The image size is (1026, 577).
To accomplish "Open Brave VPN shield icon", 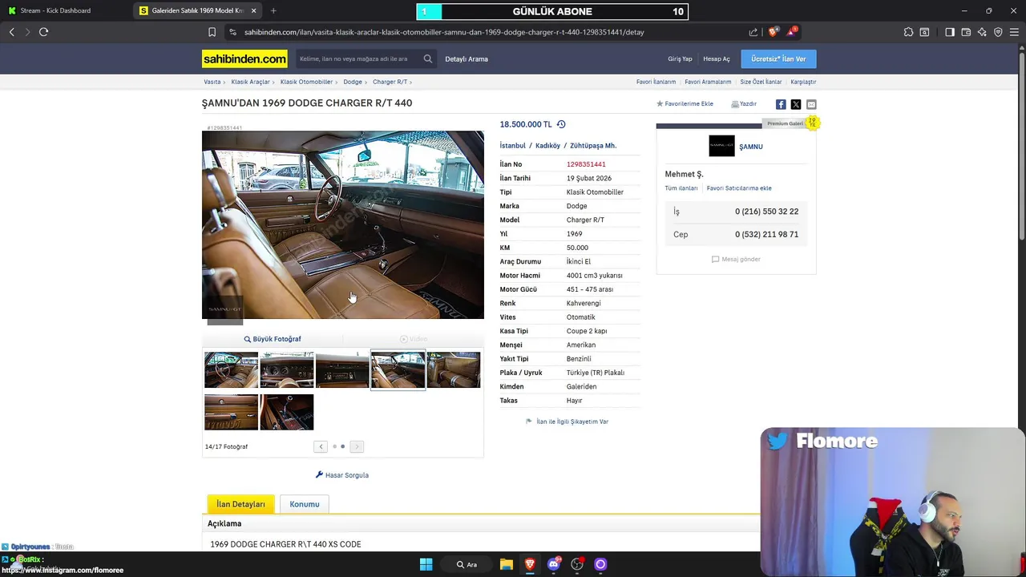I will [998, 32].
